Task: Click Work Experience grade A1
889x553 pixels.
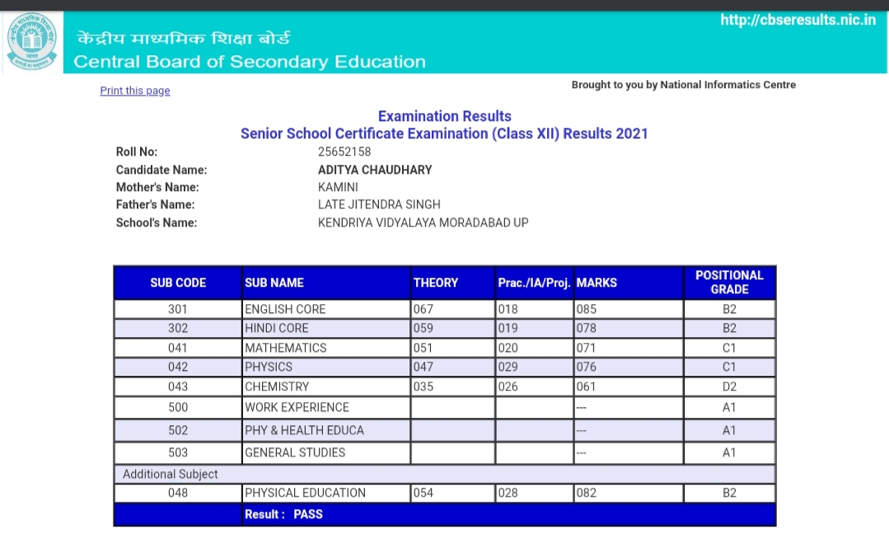Action: click(730, 408)
